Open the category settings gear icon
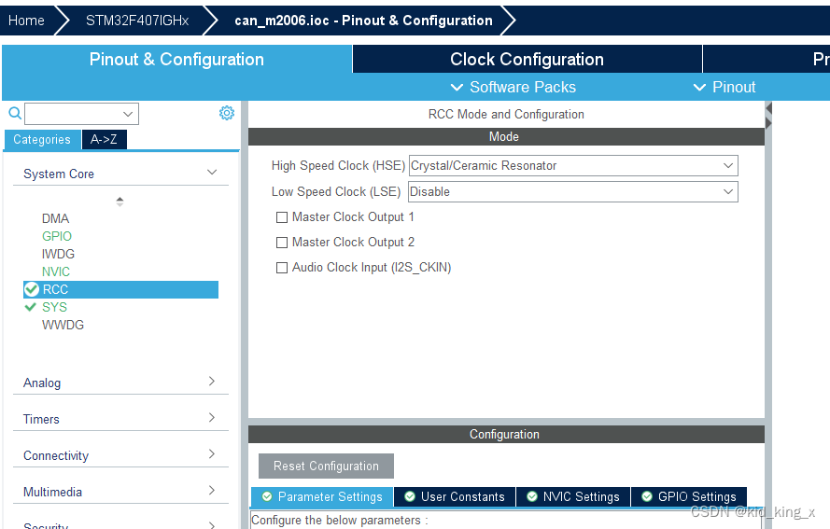The height and width of the screenshot is (529, 830). [x=227, y=113]
